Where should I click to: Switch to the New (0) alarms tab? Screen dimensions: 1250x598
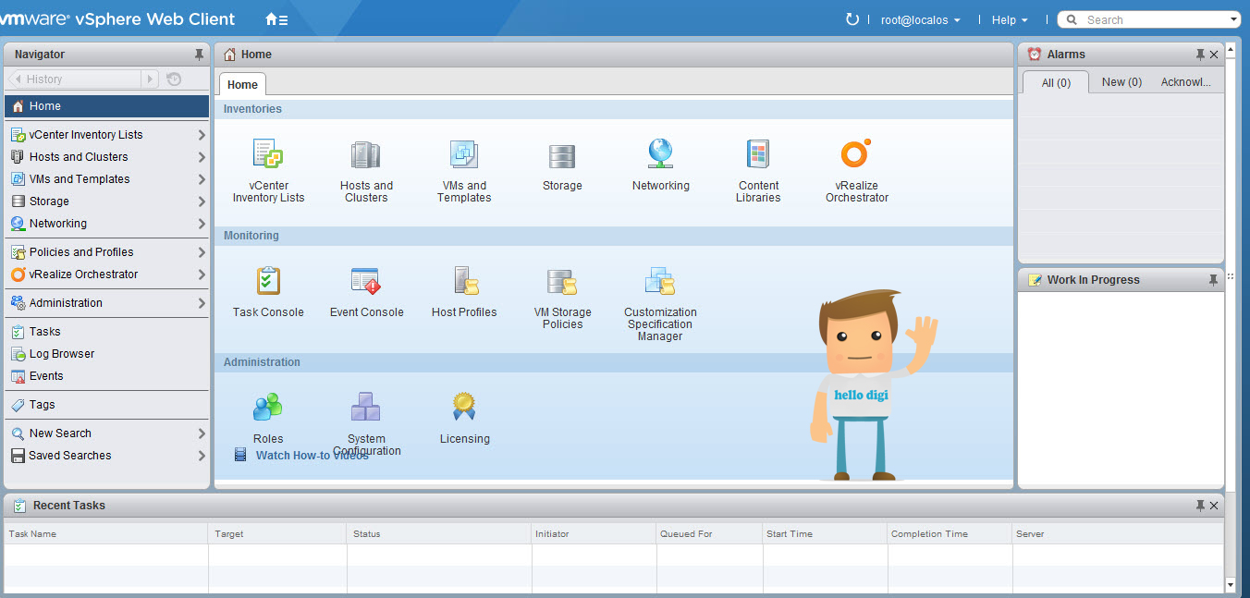pyautogui.click(x=1121, y=82)
